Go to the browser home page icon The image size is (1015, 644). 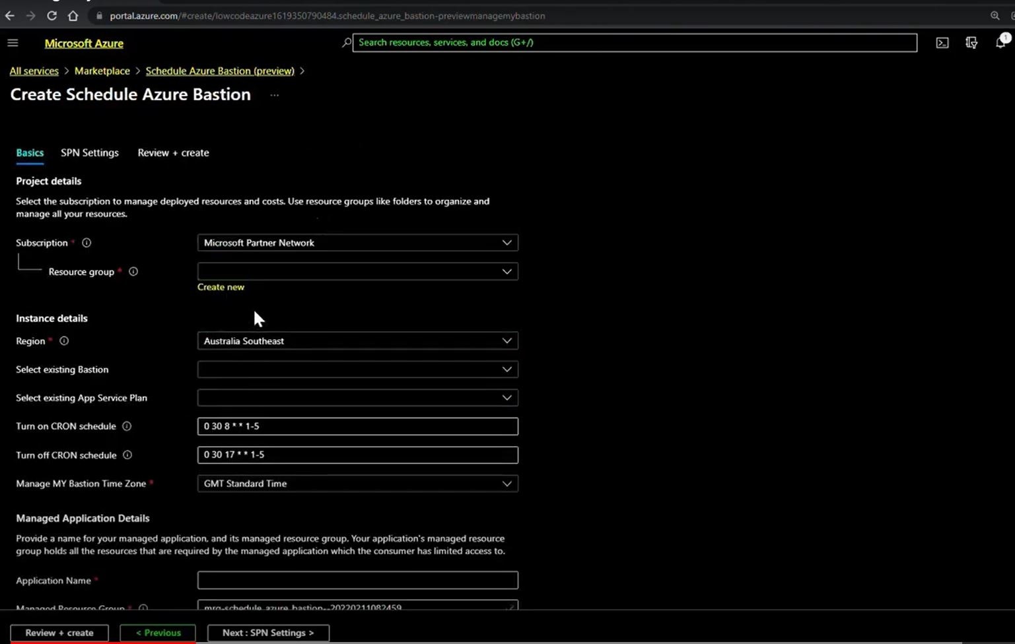pos(73,16)
